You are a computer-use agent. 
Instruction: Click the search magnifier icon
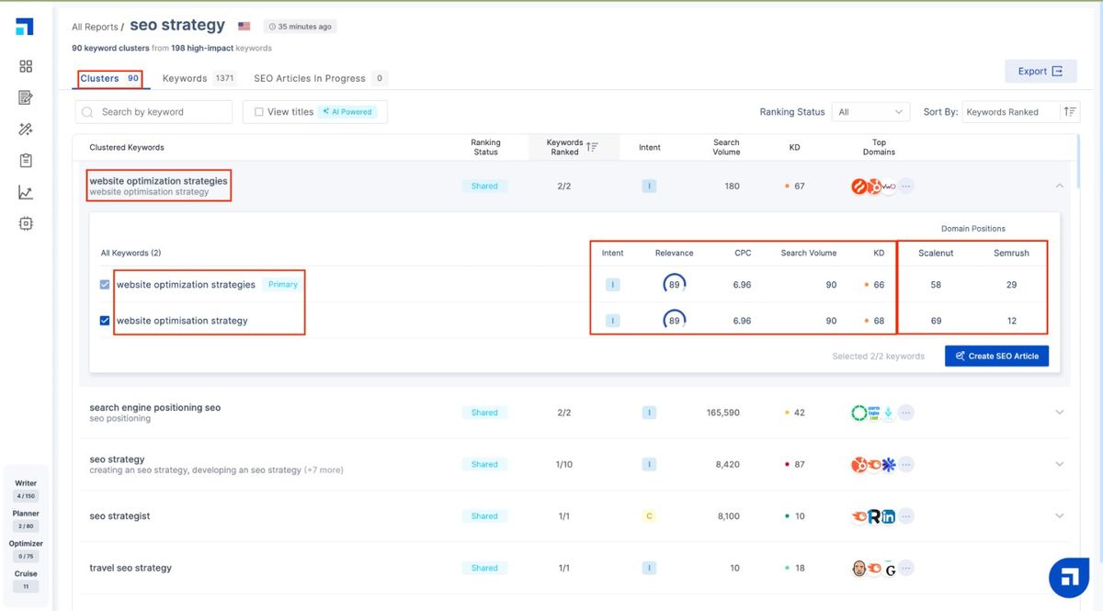[x=88, y=112]
